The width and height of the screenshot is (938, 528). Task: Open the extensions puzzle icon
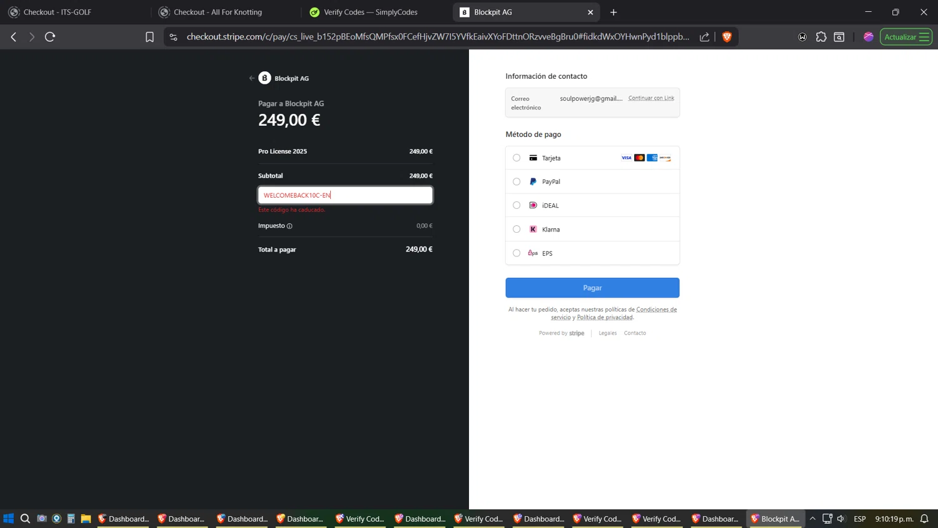(x=821, y=37)
